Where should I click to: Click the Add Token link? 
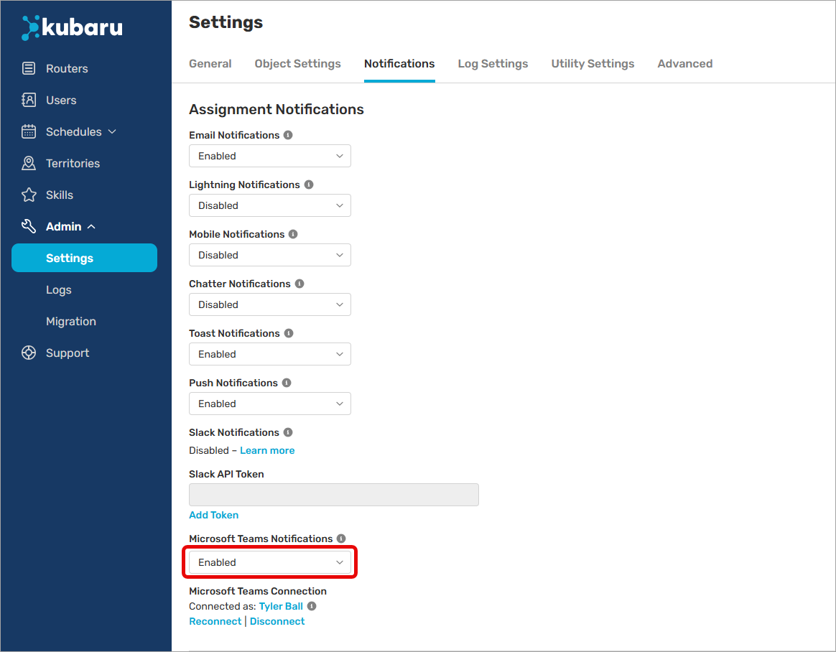[213, 515]
